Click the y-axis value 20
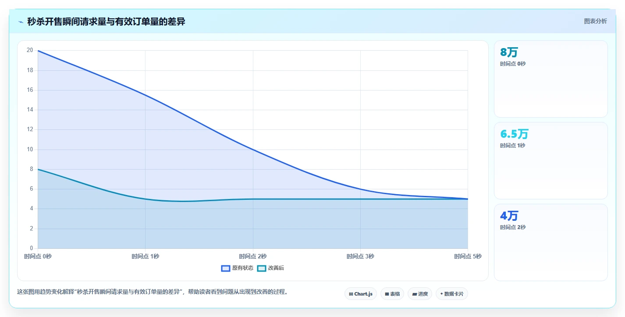The image size is (625, 317). 30,50
